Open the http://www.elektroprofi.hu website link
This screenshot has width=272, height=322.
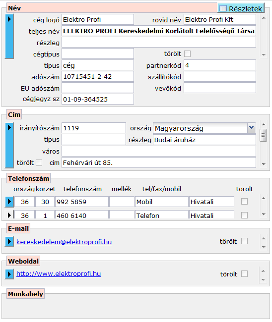(59, 274)
